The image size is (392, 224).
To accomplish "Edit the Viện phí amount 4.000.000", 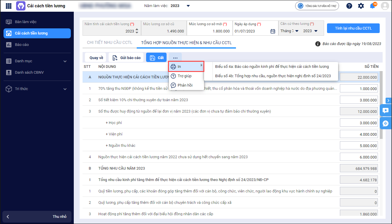I will point(359,134).
